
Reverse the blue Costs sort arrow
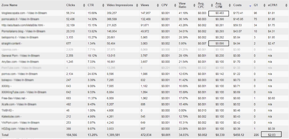point(250,5)
